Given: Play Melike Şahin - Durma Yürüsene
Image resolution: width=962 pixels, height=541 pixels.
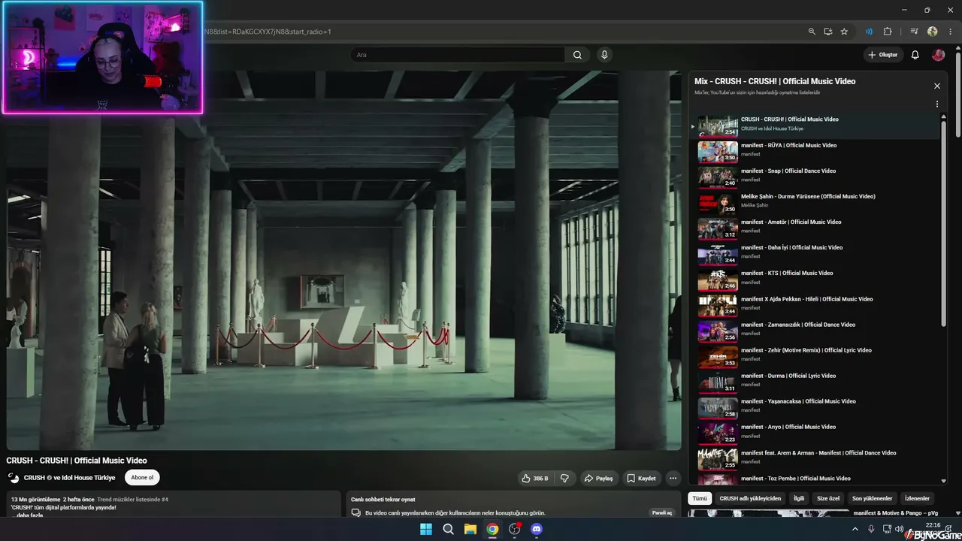Looking at the screenshot, I should (x=814, y=202).
